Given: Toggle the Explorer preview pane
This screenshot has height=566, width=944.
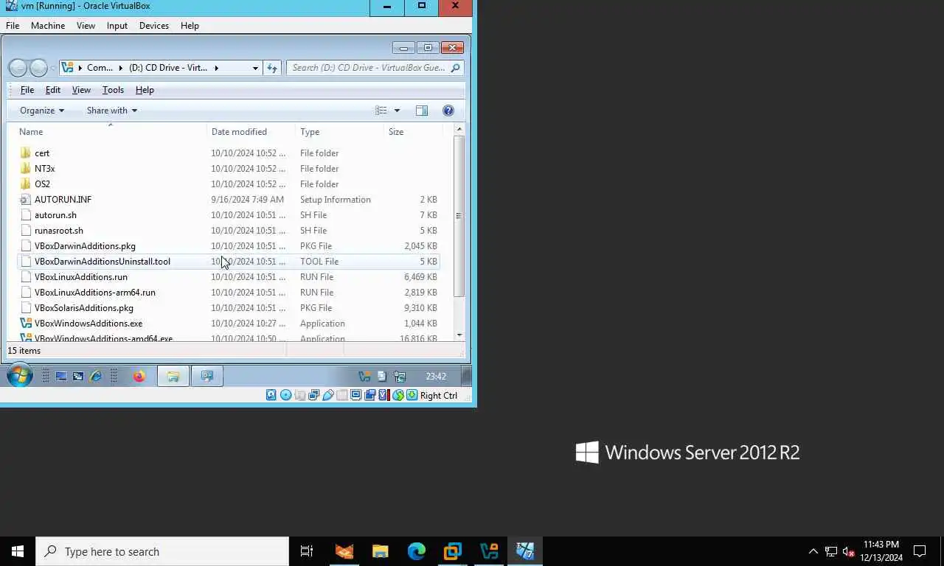Looking at the screenshot, I should point(422,111).
